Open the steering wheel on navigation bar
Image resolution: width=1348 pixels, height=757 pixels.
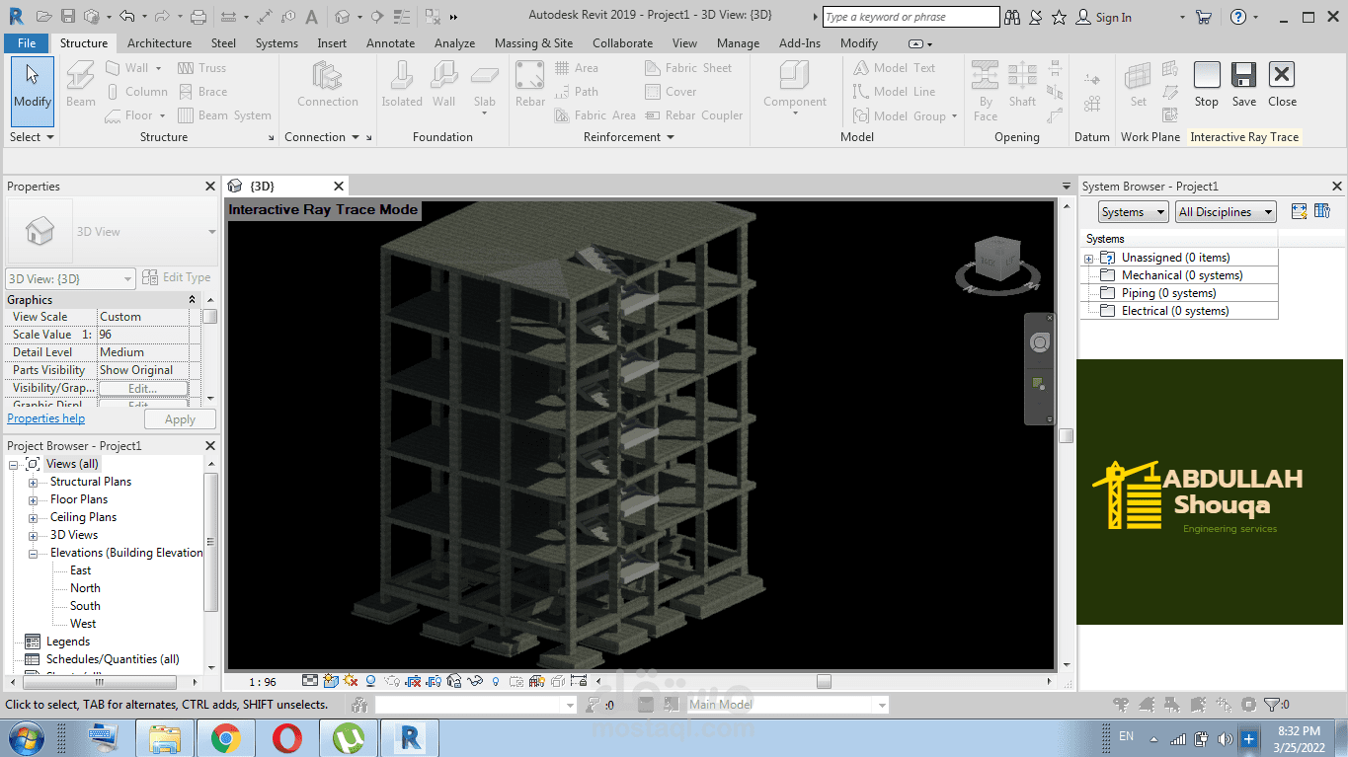click(x=1039, y=343)
